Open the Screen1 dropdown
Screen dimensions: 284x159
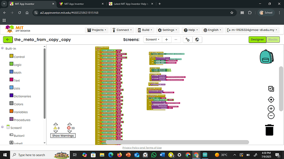click(153, 39)
